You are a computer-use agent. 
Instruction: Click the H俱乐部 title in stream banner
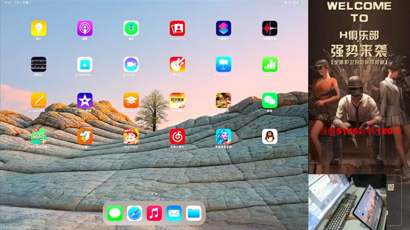pos(359,35)
